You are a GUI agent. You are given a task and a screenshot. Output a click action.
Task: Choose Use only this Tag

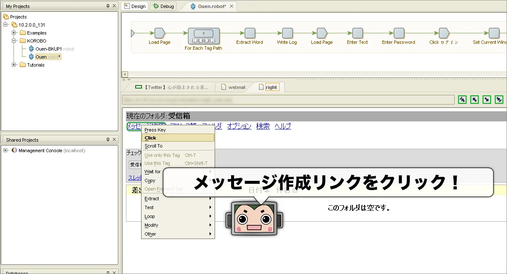click(178, 155)
